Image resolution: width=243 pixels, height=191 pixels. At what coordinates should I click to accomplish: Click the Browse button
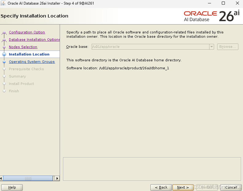coord(228,47)
